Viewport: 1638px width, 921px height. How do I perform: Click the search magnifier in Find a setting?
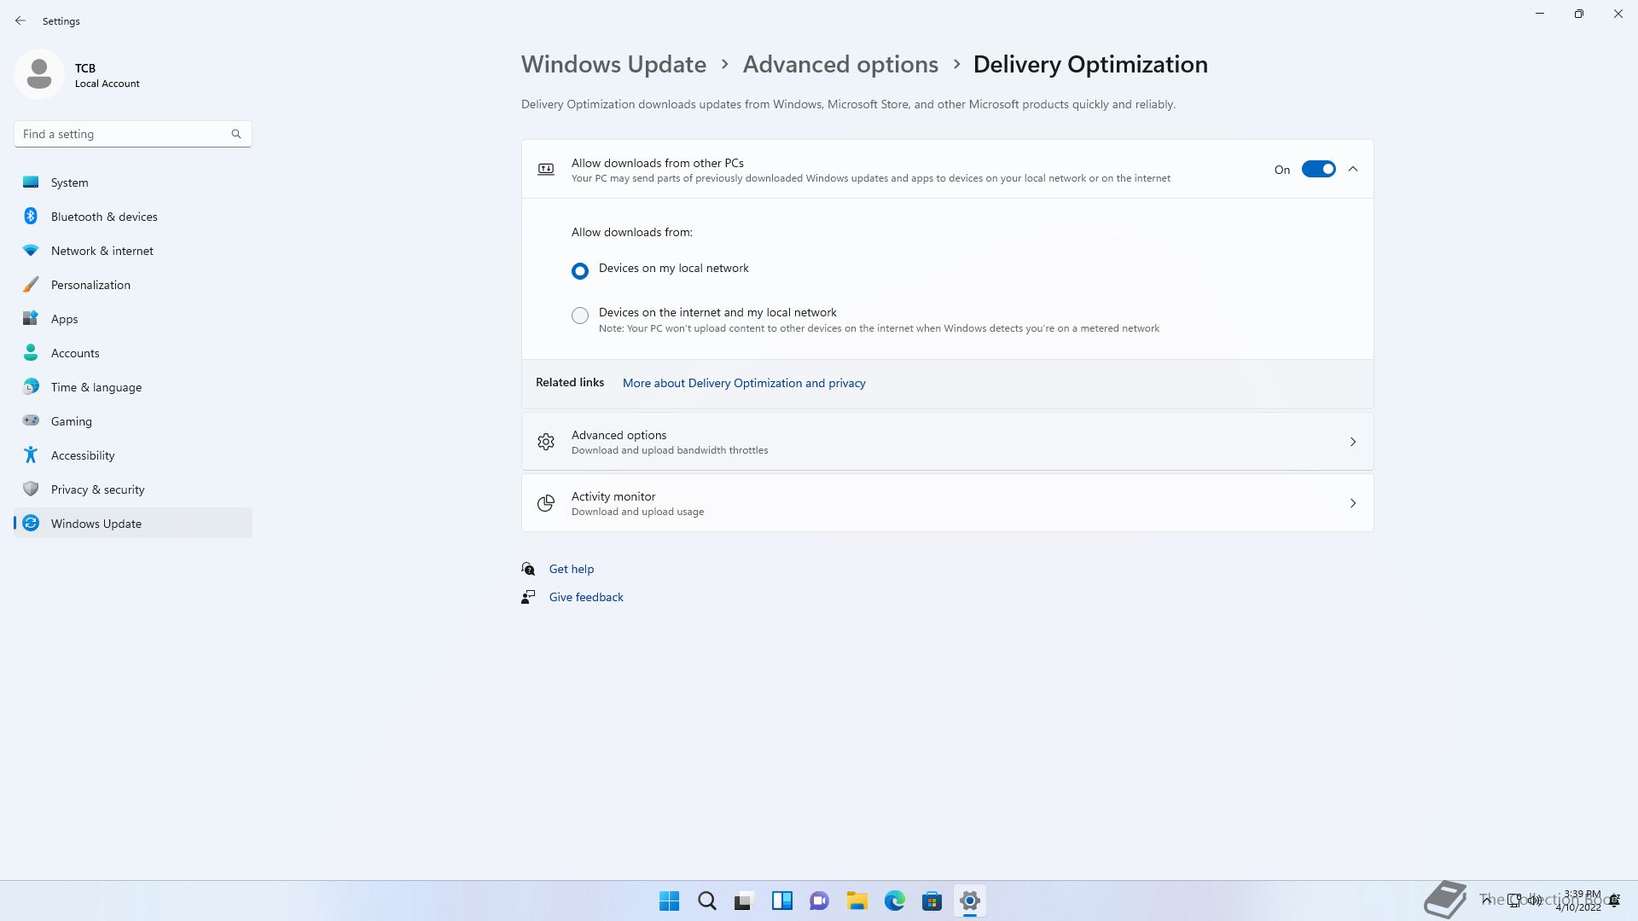[236, 134]
